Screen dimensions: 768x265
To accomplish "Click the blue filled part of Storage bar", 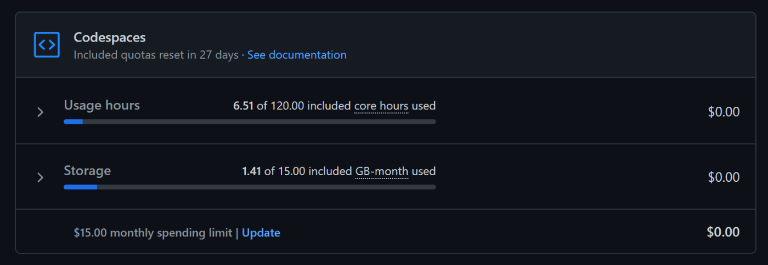I will point(81,187).
